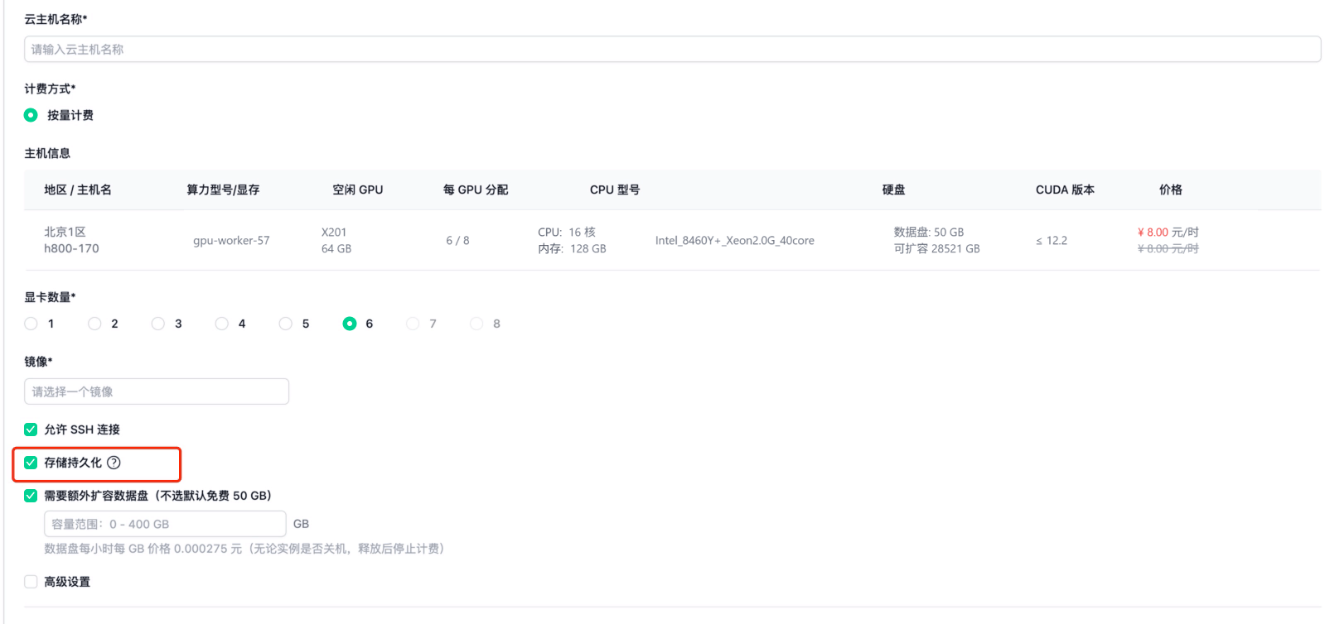Pick 3 GPUs in 显卡数量
The height and width of the screenshot is (624, 1325).
tap(158, 324)
